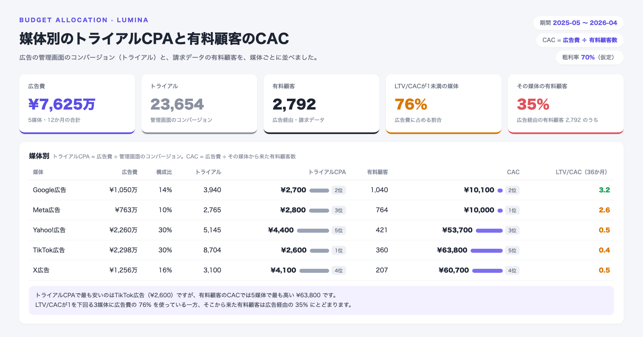Click the ¥1,050万 ad spend for Google広告
This screenshot has width=643, height=337.
pyautogui.click(x=123, y=190)
